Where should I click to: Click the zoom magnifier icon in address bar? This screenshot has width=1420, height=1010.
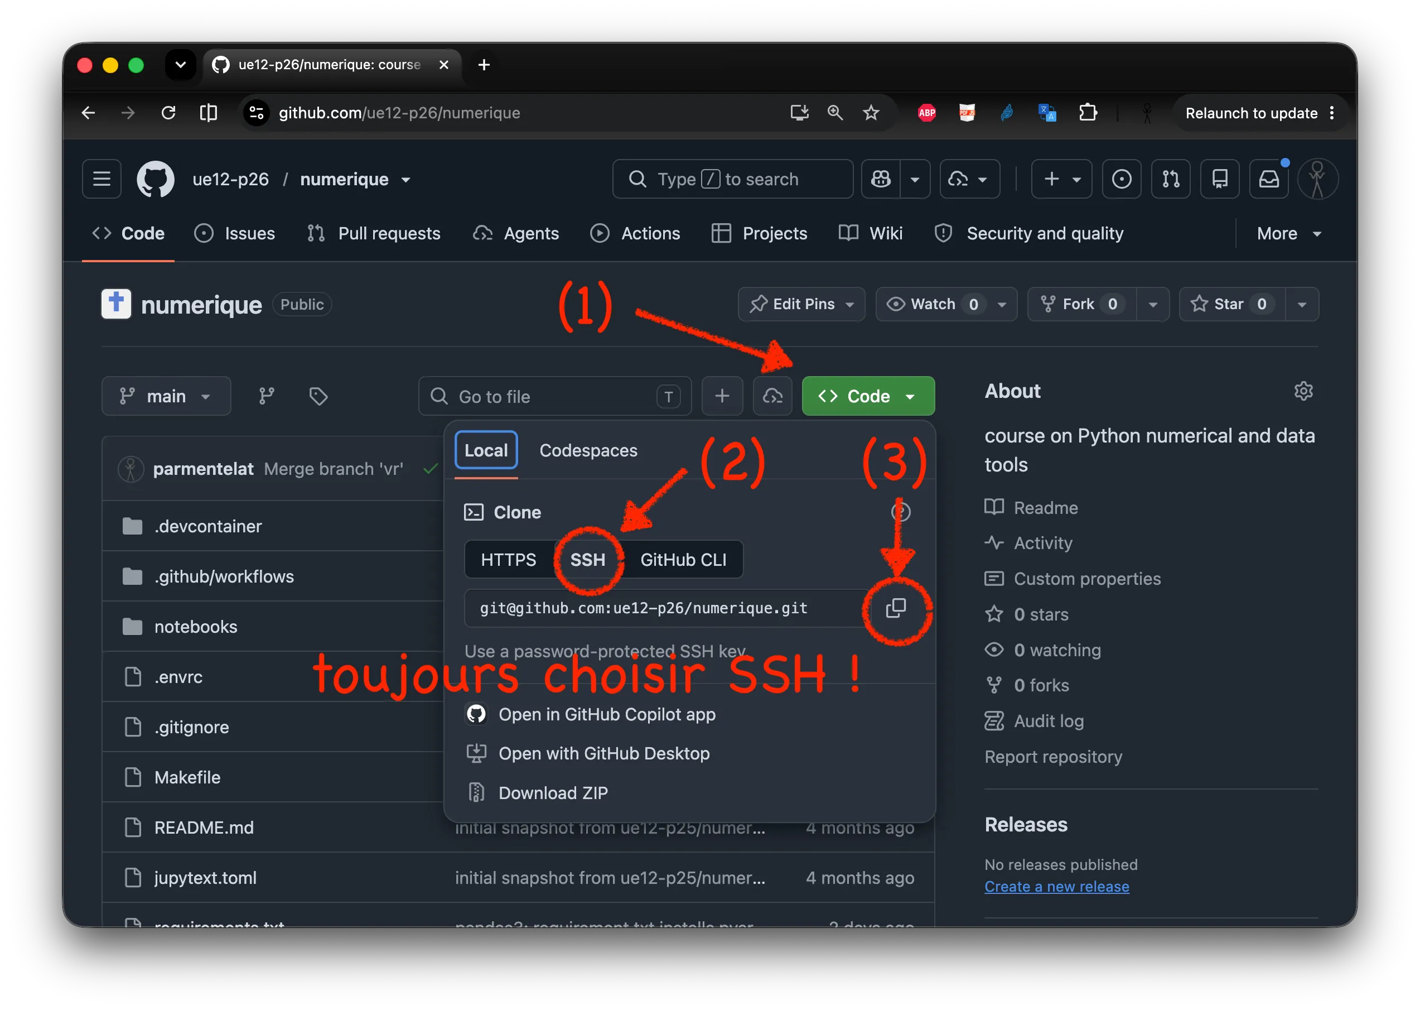tap(834, 113)
